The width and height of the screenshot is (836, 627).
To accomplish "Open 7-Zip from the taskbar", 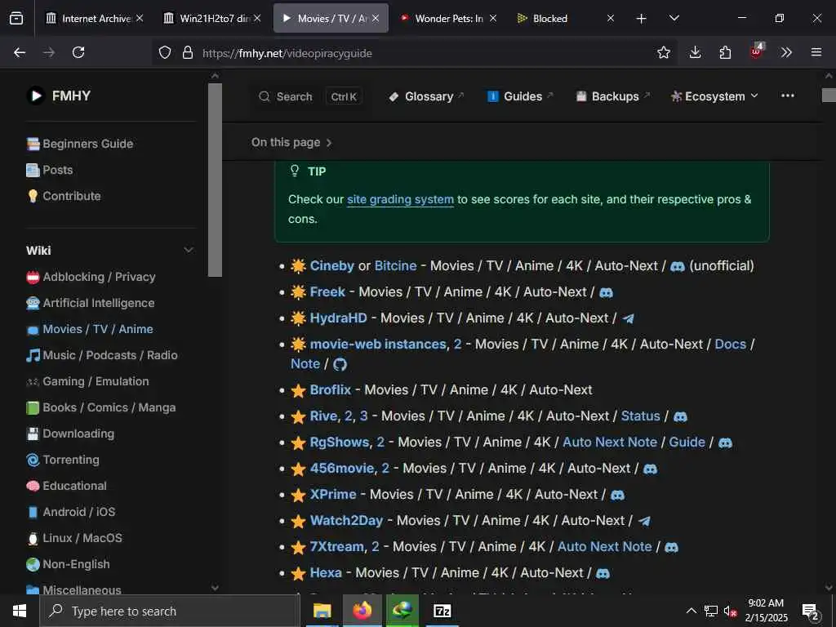I will click(442, 611).
